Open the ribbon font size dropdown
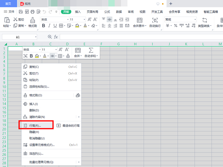The image size is (223, 167). pos(84,19)
